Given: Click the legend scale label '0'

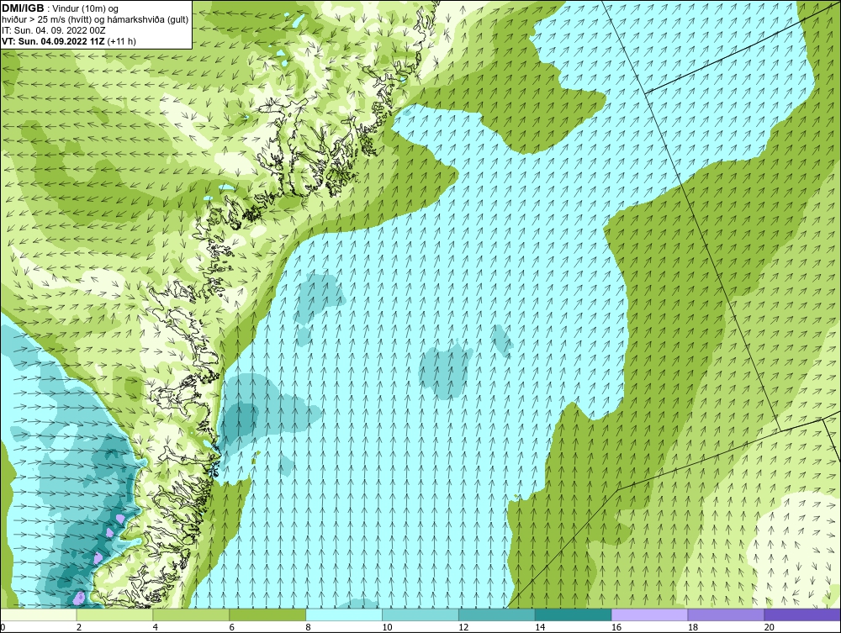Looking at the screenshot, I should 3,627.
